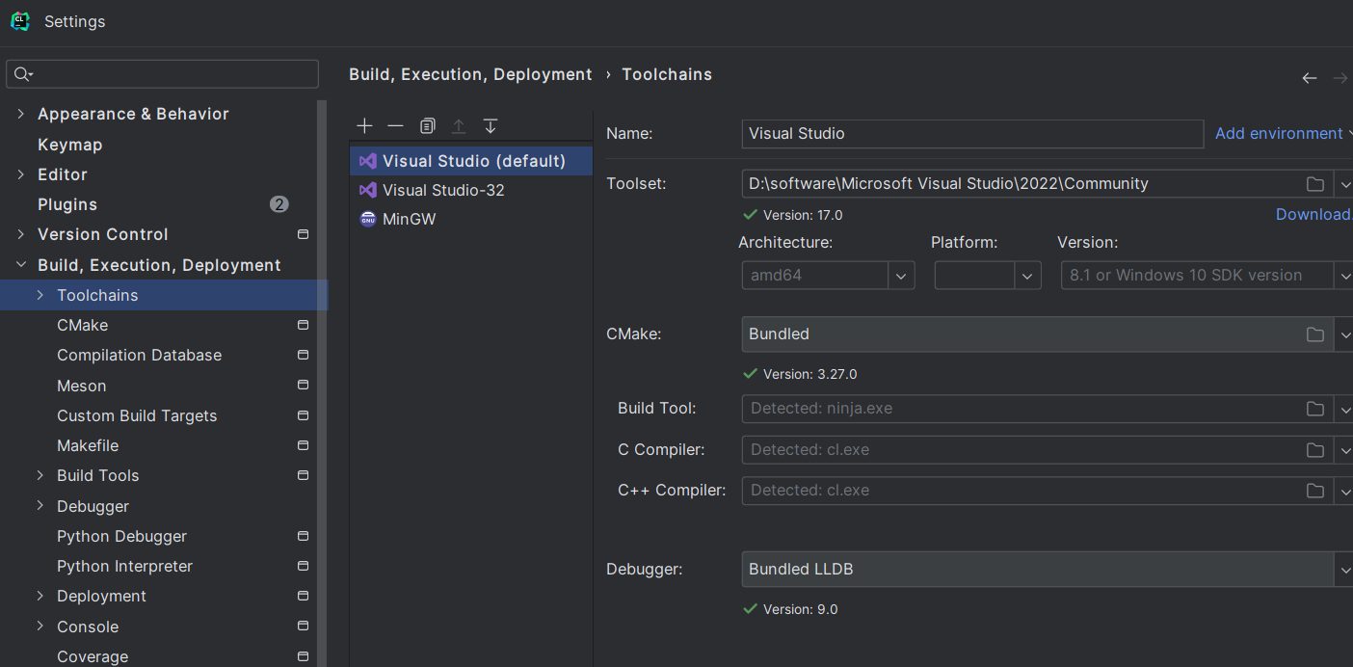Move toolchain up with arrow icon
The width and height of the screenshot is (1353, 667).
coord(459,126)
